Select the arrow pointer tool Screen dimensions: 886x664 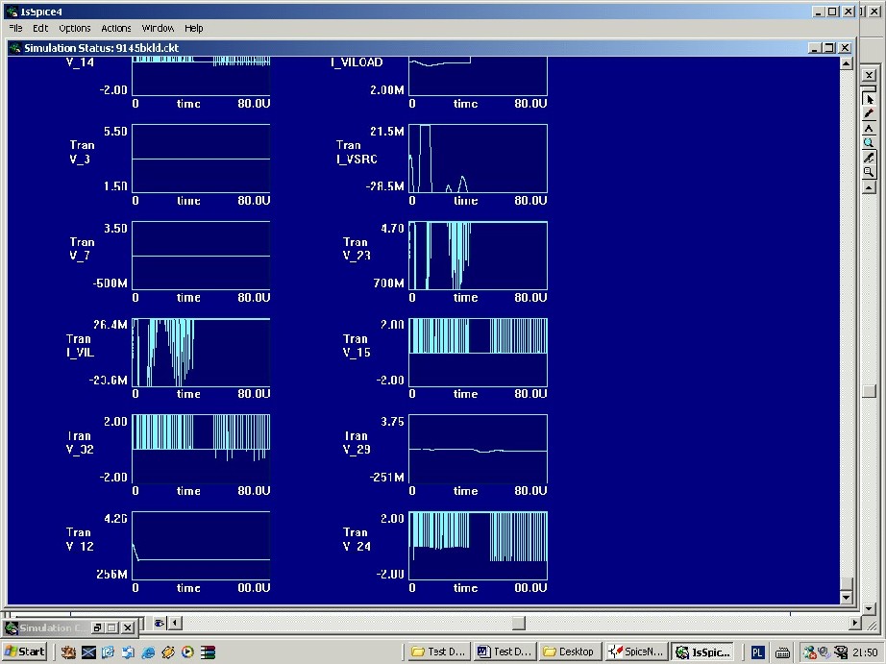(x=869, y=99)
